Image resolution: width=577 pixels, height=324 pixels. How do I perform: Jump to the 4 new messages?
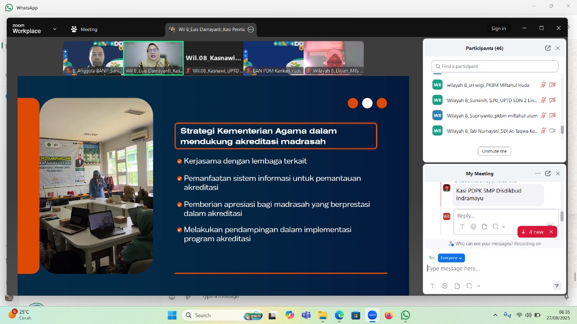click(x=532, y=232)
